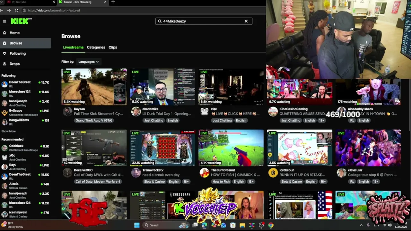Focus the Kick search box
The image size is (411, 231).
pyautogui.click(x=204, y=21)
